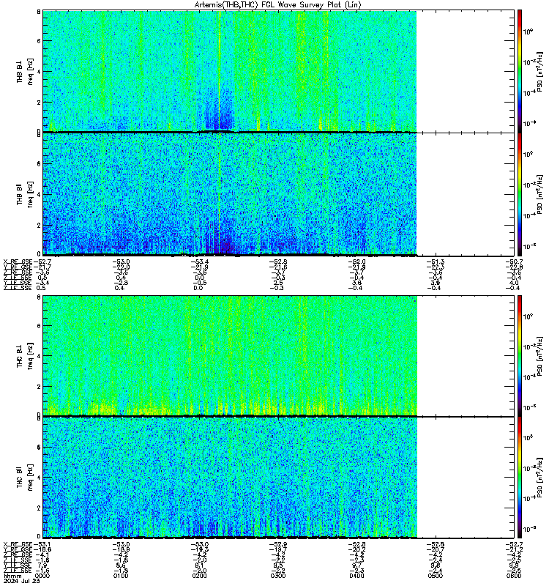Click the PSD color bar beside THB B-parallel panel

point(520,194)
